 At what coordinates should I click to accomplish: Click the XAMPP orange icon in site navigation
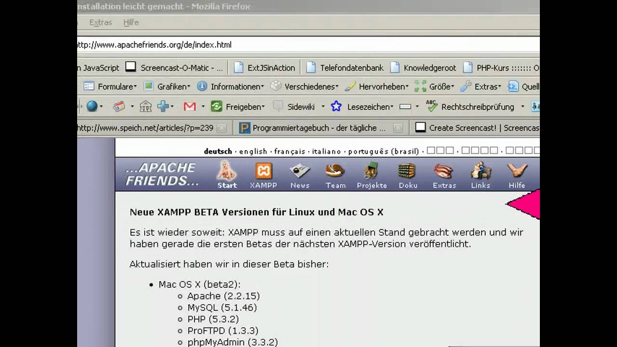point(264,176)
